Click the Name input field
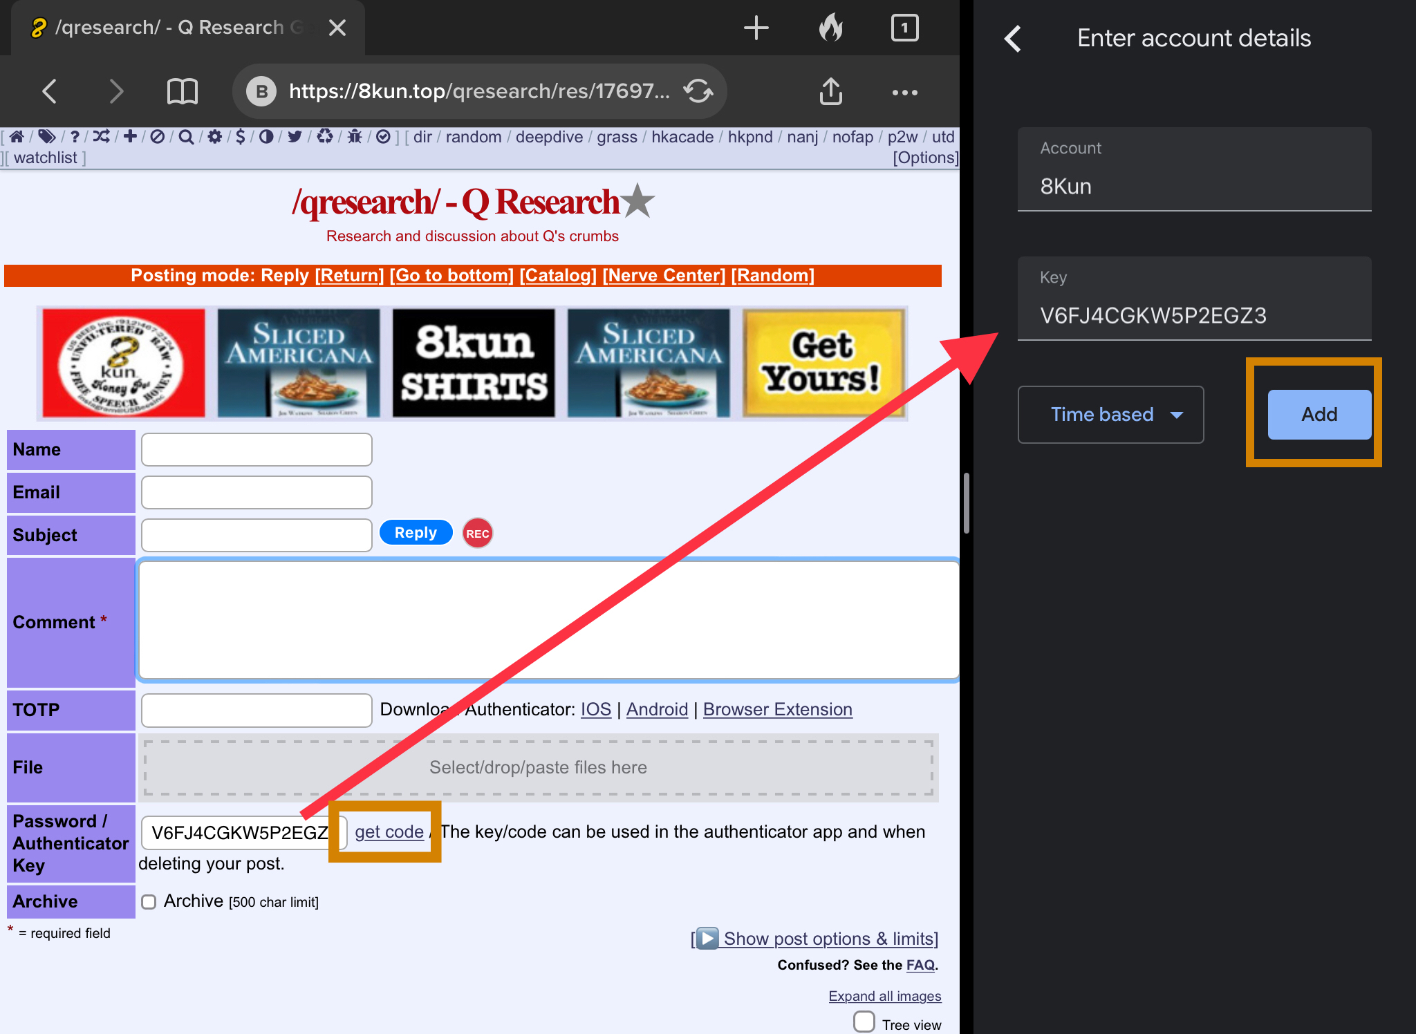 pyautogui.click(x=257, y=449)
